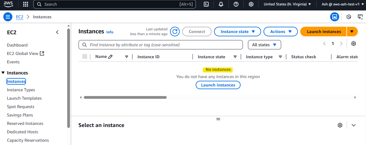Sort by Instance state column arrow
Screen dimensions: 366x145
(x=235, y=57)
